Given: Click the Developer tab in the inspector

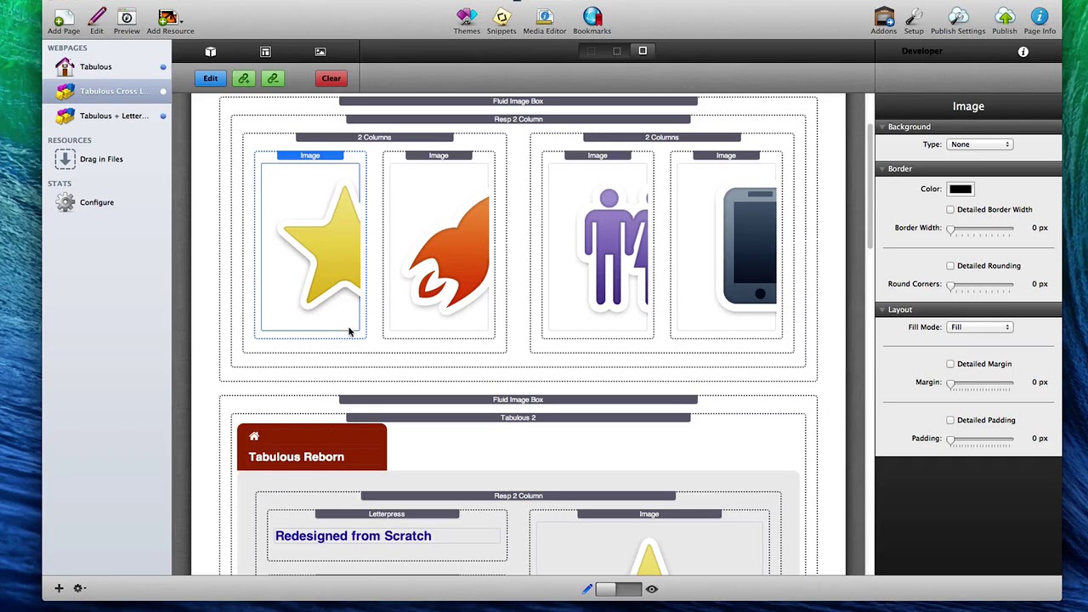Looking at the screenshot, I should (922, 51).
